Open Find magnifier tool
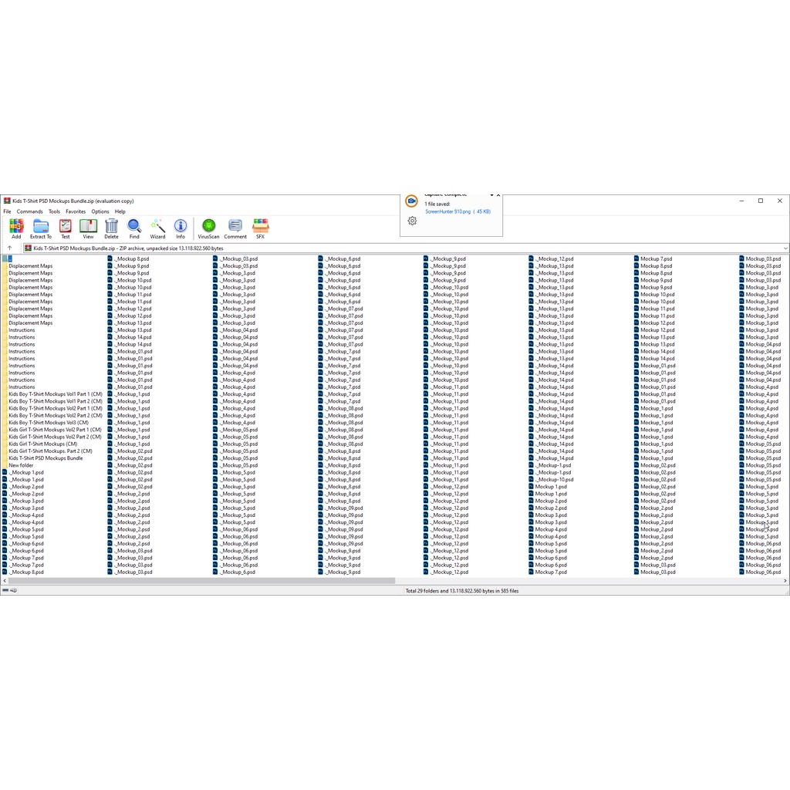Image resolution: width=790 pixels, height=790 pixels. 134,228
